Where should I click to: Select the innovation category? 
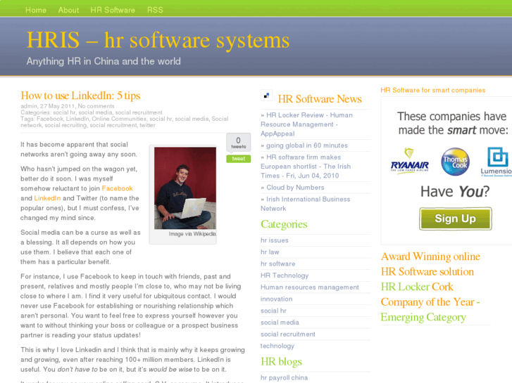click(276, 299)
